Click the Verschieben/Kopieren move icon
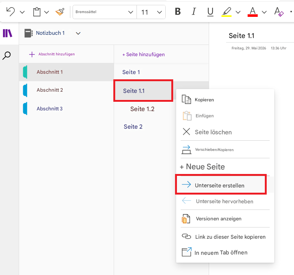The width and height of the screenshot is (294, 275). click(186, 150)
